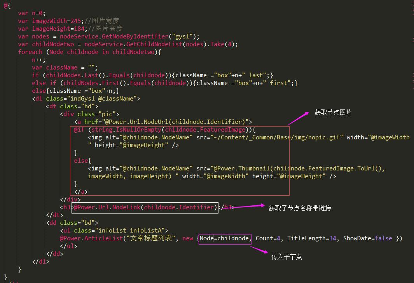414x283 pixels.
Task: Click the annotation label "传入子节点"
Action: [x=286, y=257]
